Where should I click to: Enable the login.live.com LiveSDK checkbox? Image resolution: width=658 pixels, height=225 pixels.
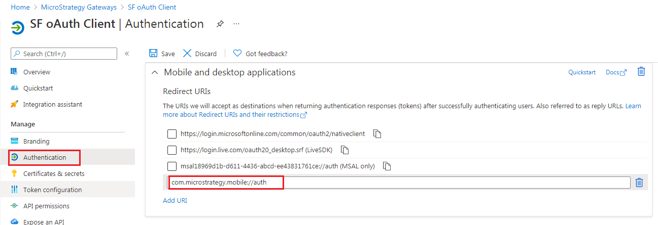(172, 150)
